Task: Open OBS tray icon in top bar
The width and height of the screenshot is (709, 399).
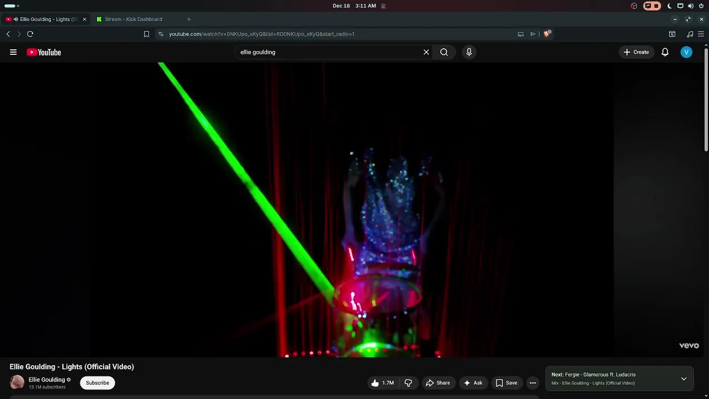Action: 634,6
